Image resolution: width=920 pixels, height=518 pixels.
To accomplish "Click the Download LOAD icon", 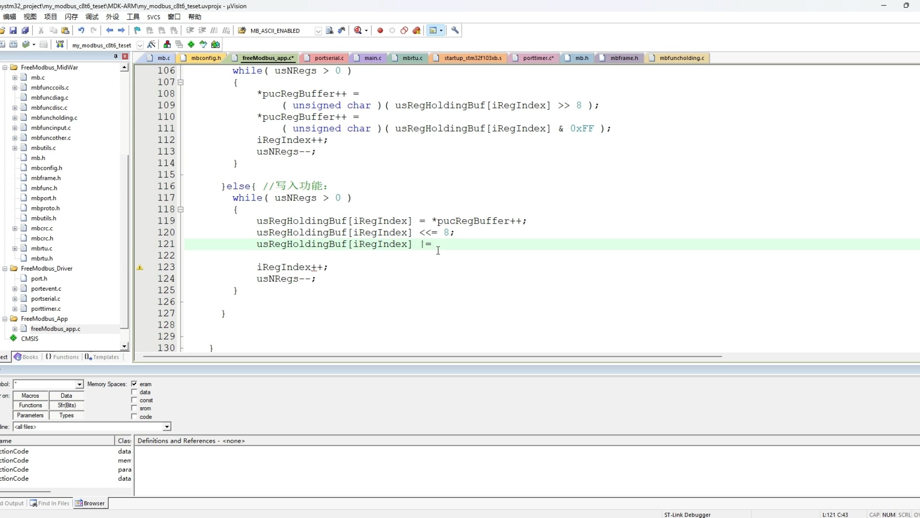I will [60, 45].
